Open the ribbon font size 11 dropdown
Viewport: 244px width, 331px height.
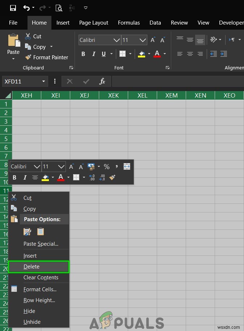pos(143,40)
